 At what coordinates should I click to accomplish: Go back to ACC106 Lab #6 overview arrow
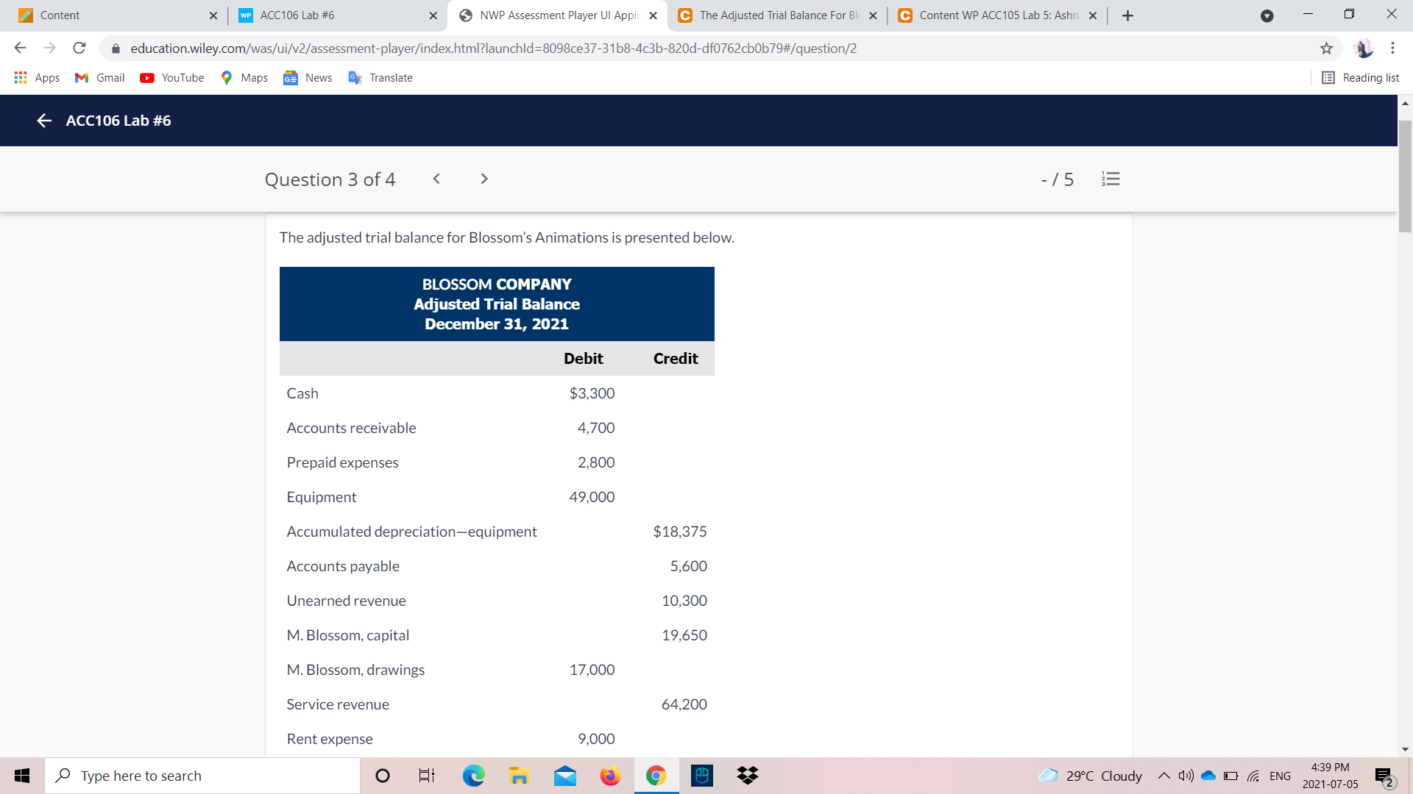click(x=44, y=121)
